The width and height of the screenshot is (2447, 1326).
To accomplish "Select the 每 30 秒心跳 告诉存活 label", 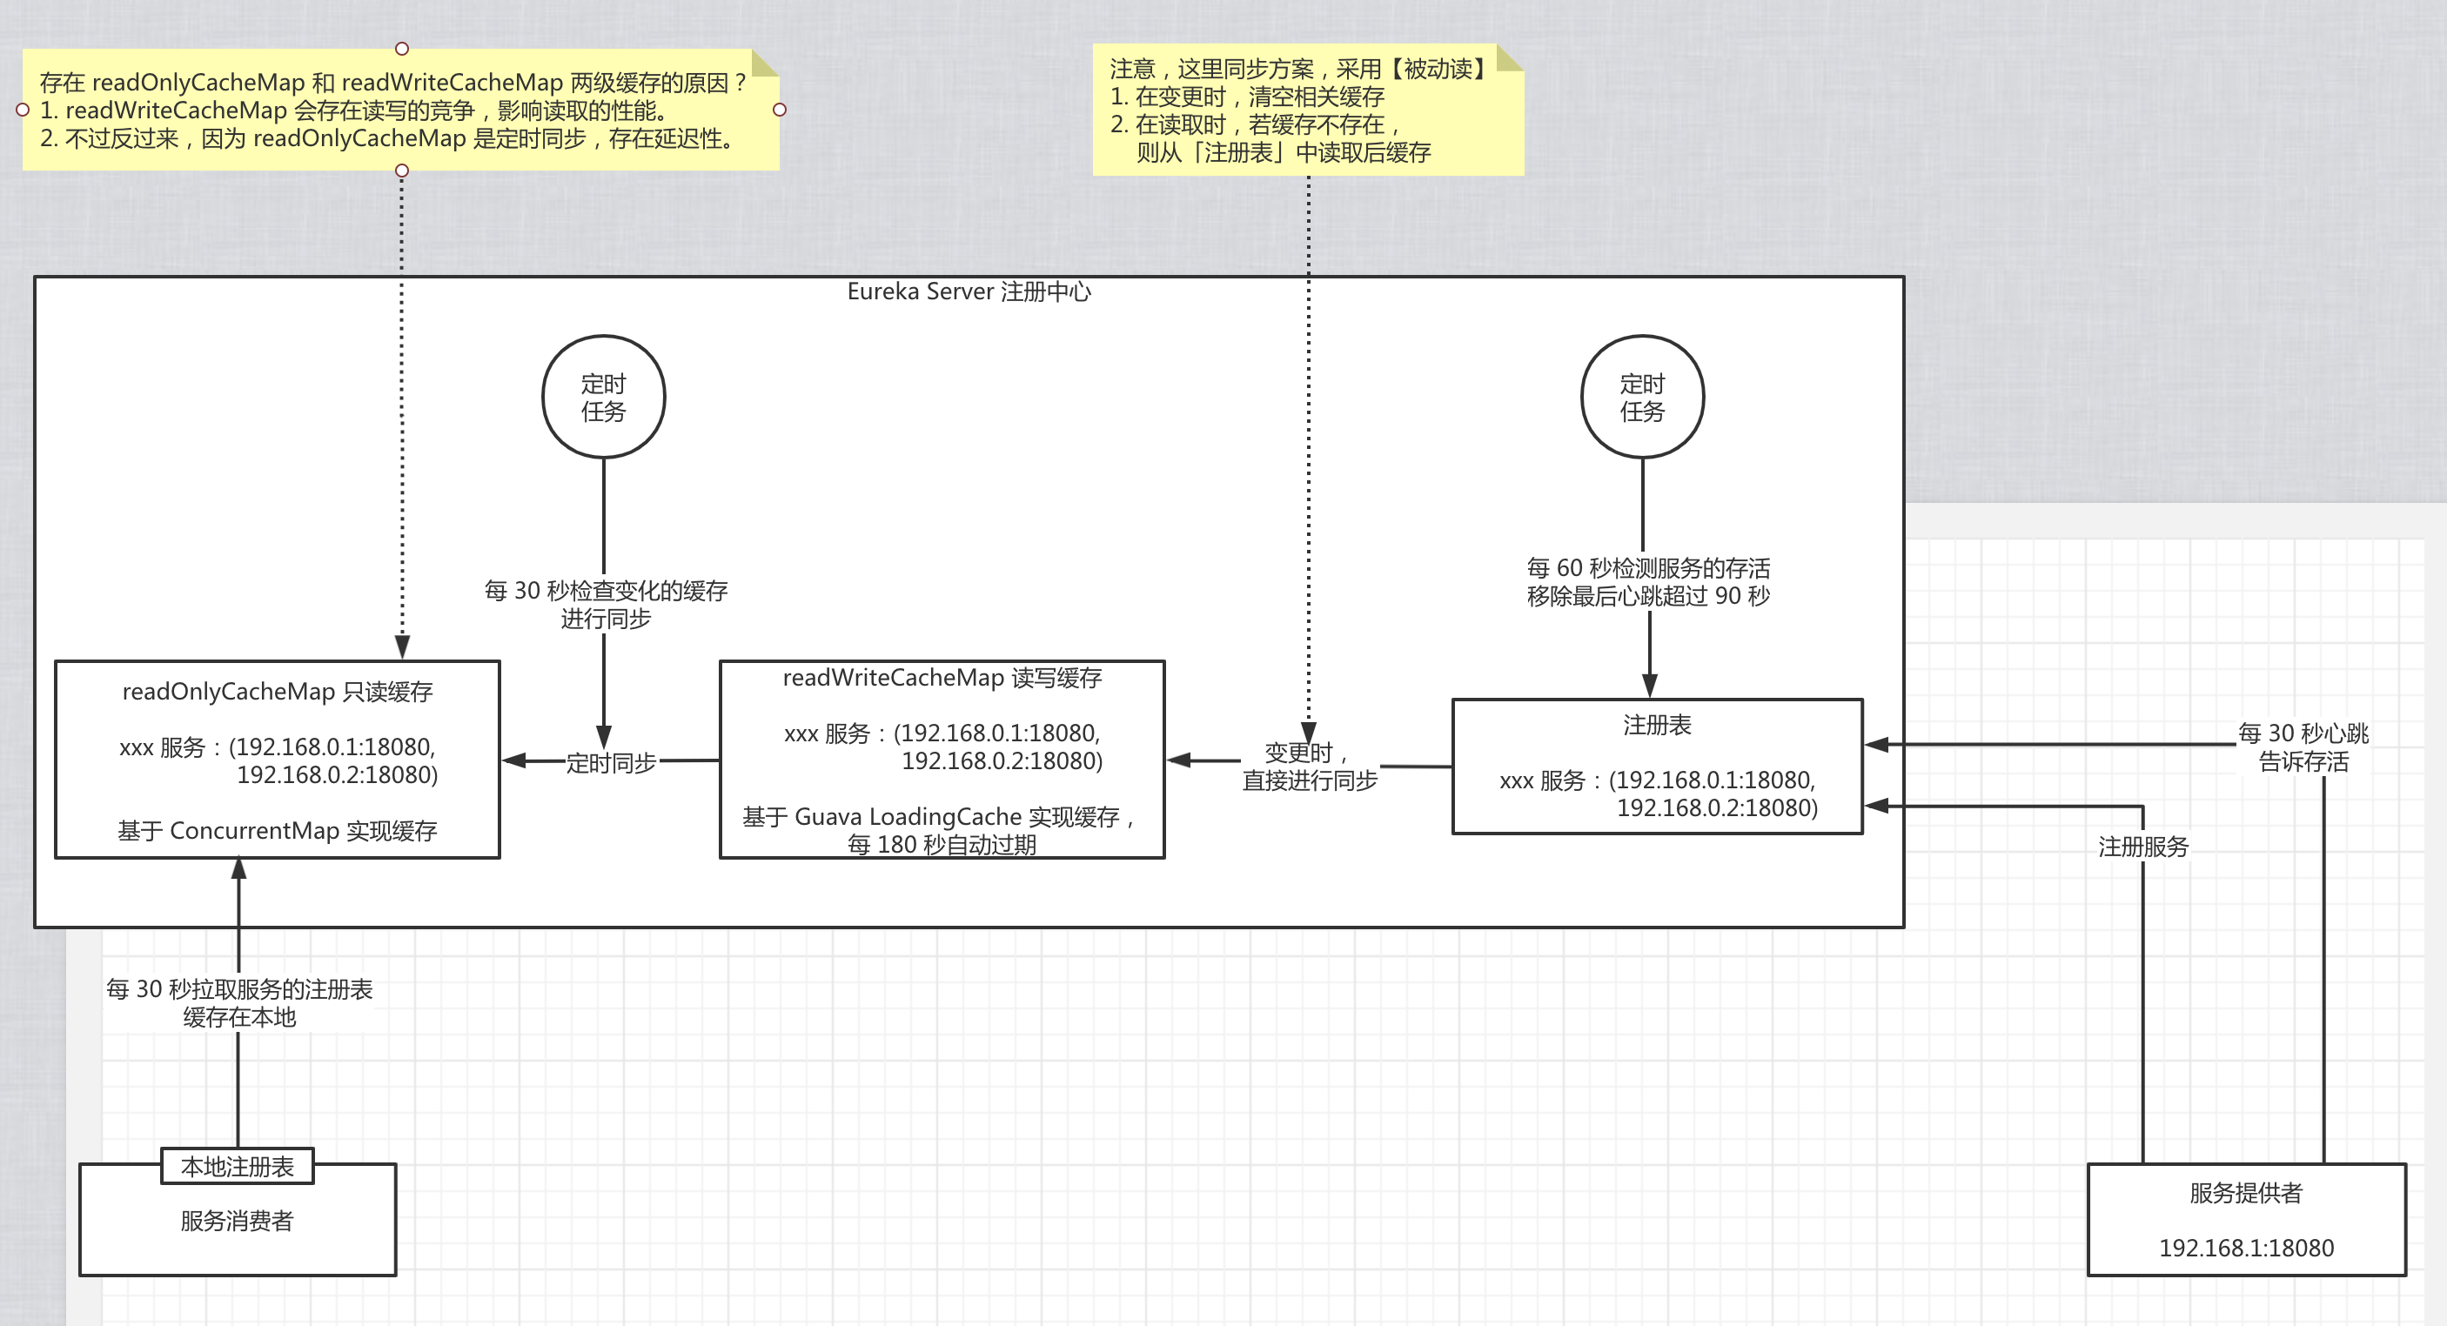I will (x=2303, y=747).
